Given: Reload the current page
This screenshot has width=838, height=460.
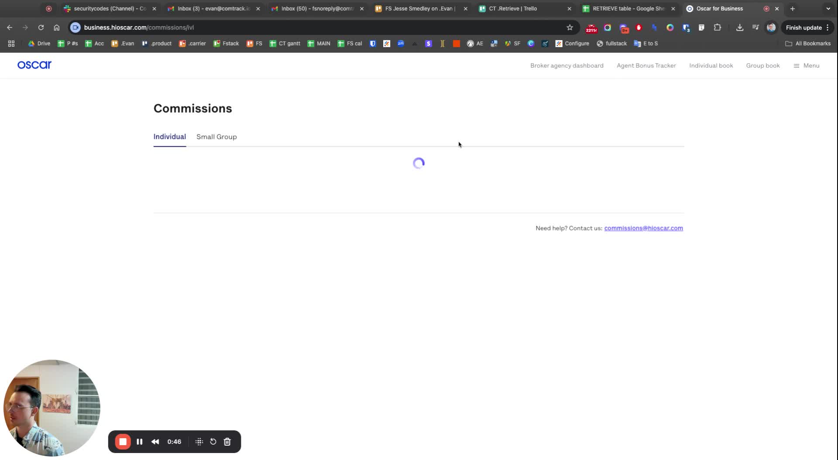Looking at the screenshot, I should [x=41, y=27].
